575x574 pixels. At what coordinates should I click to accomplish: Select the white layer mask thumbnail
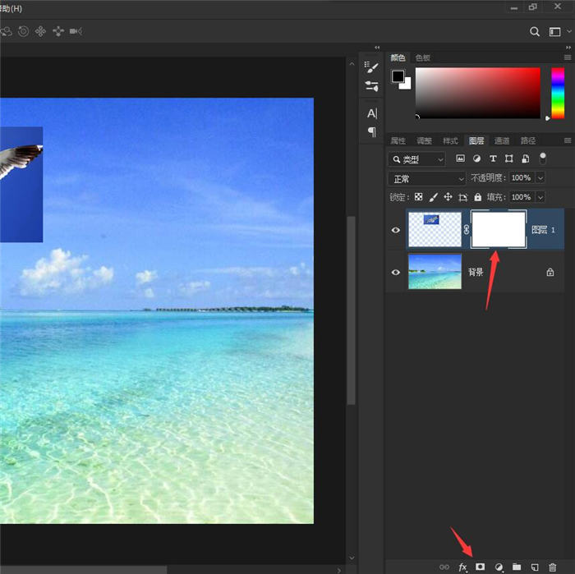(x=499, y=230)
